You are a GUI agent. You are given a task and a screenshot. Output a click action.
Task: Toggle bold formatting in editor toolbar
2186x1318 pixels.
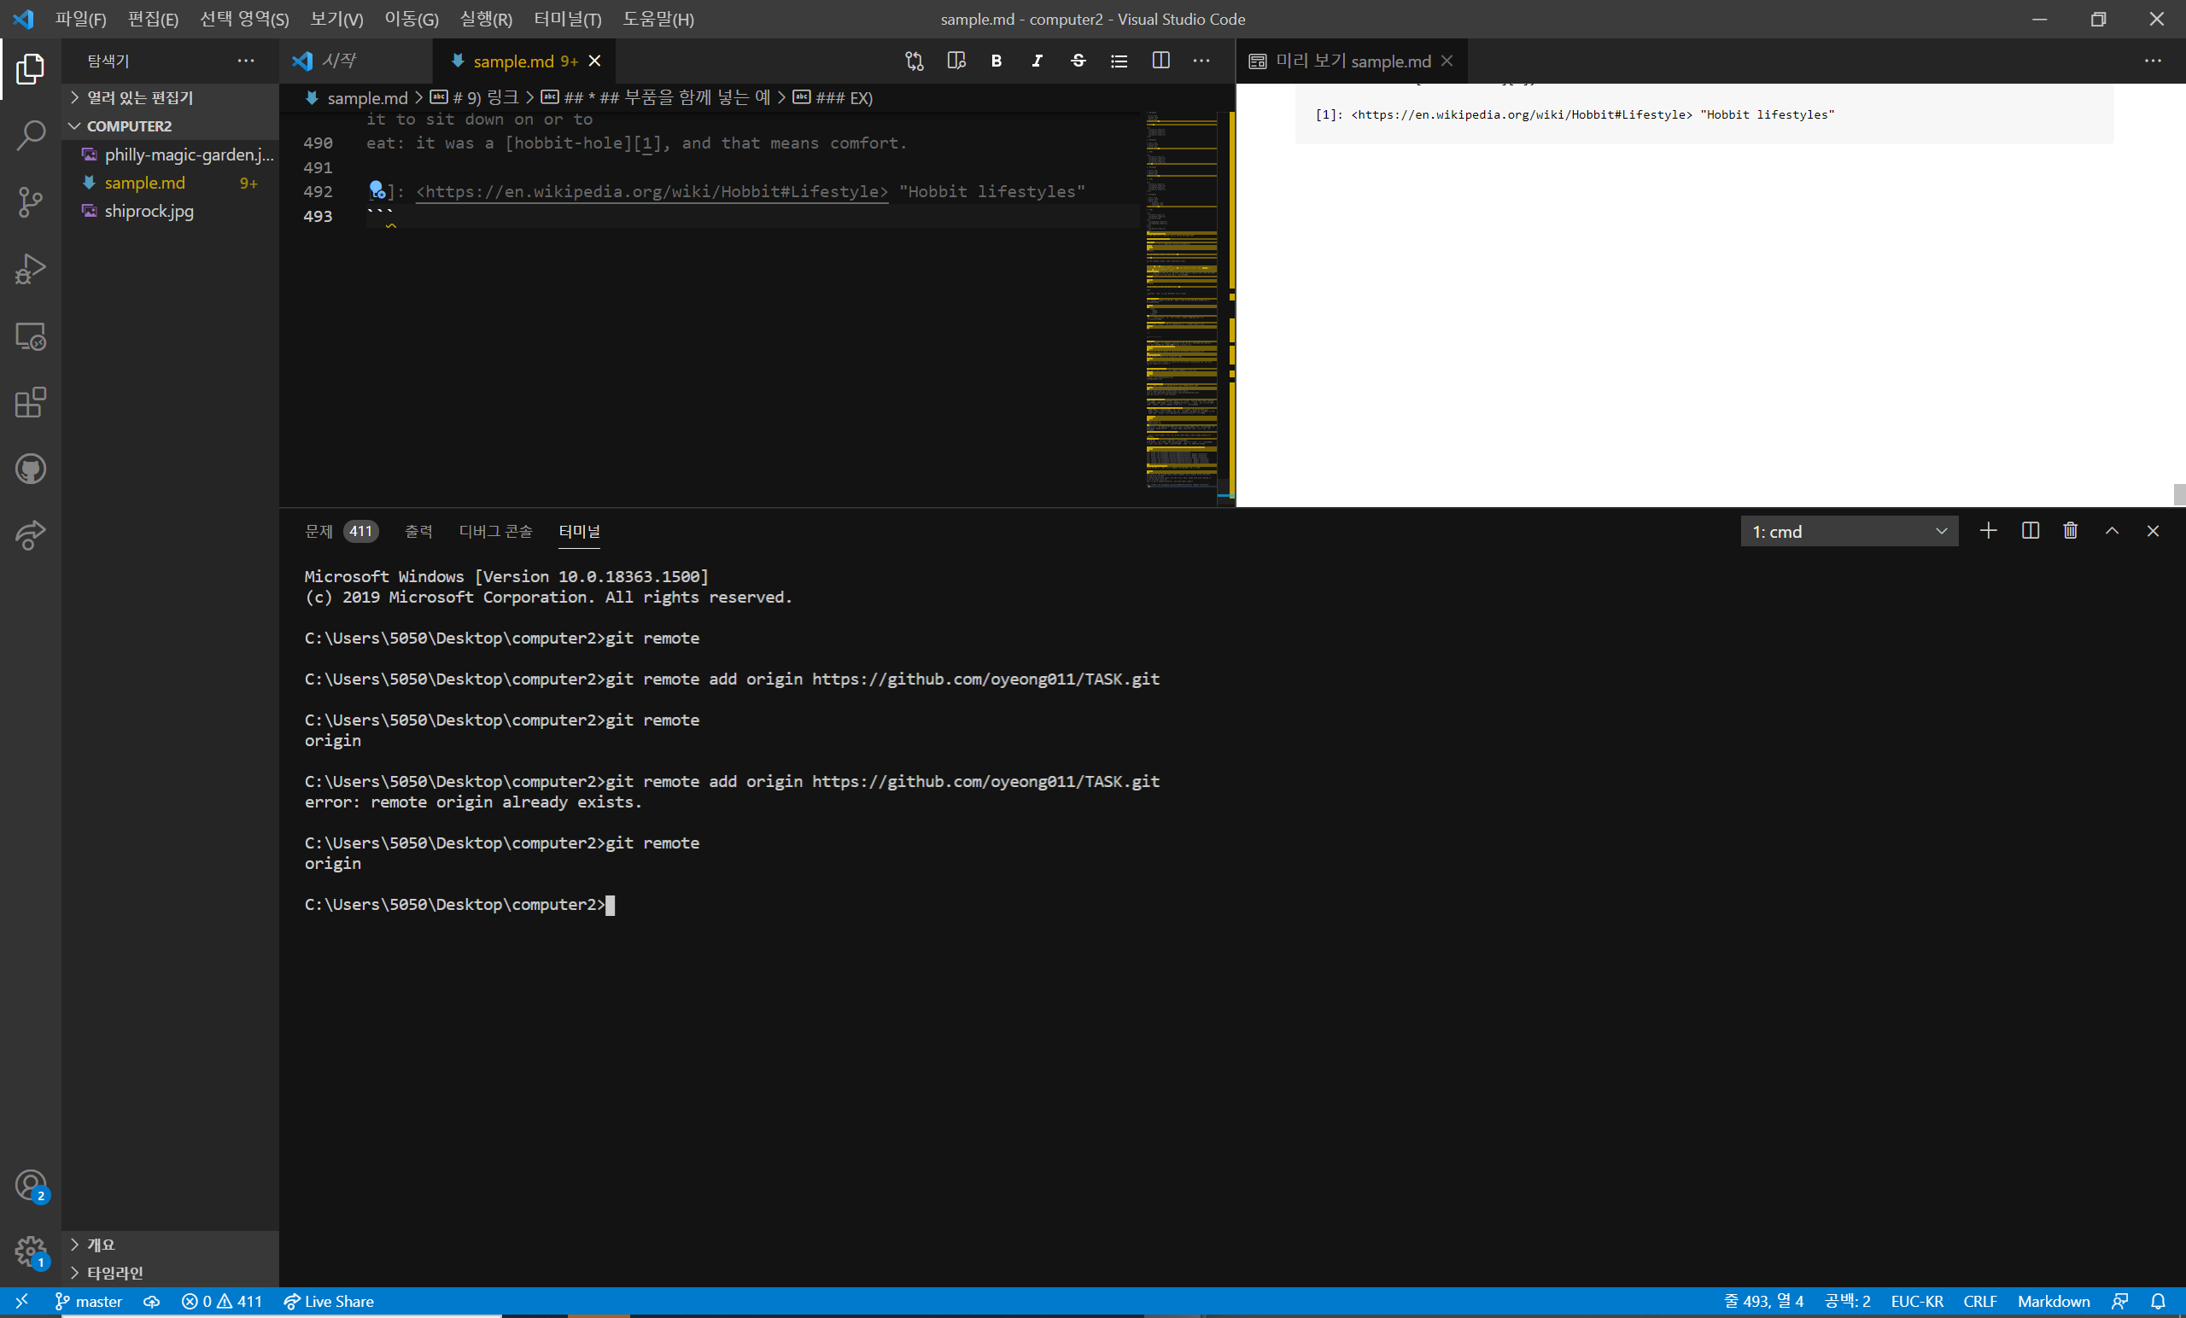(x=997, y=61)
